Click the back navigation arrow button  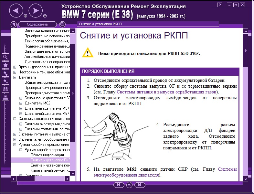tap(16, 11)
